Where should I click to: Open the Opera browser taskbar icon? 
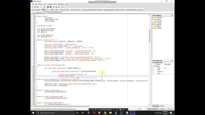click(x=94, y=113)
